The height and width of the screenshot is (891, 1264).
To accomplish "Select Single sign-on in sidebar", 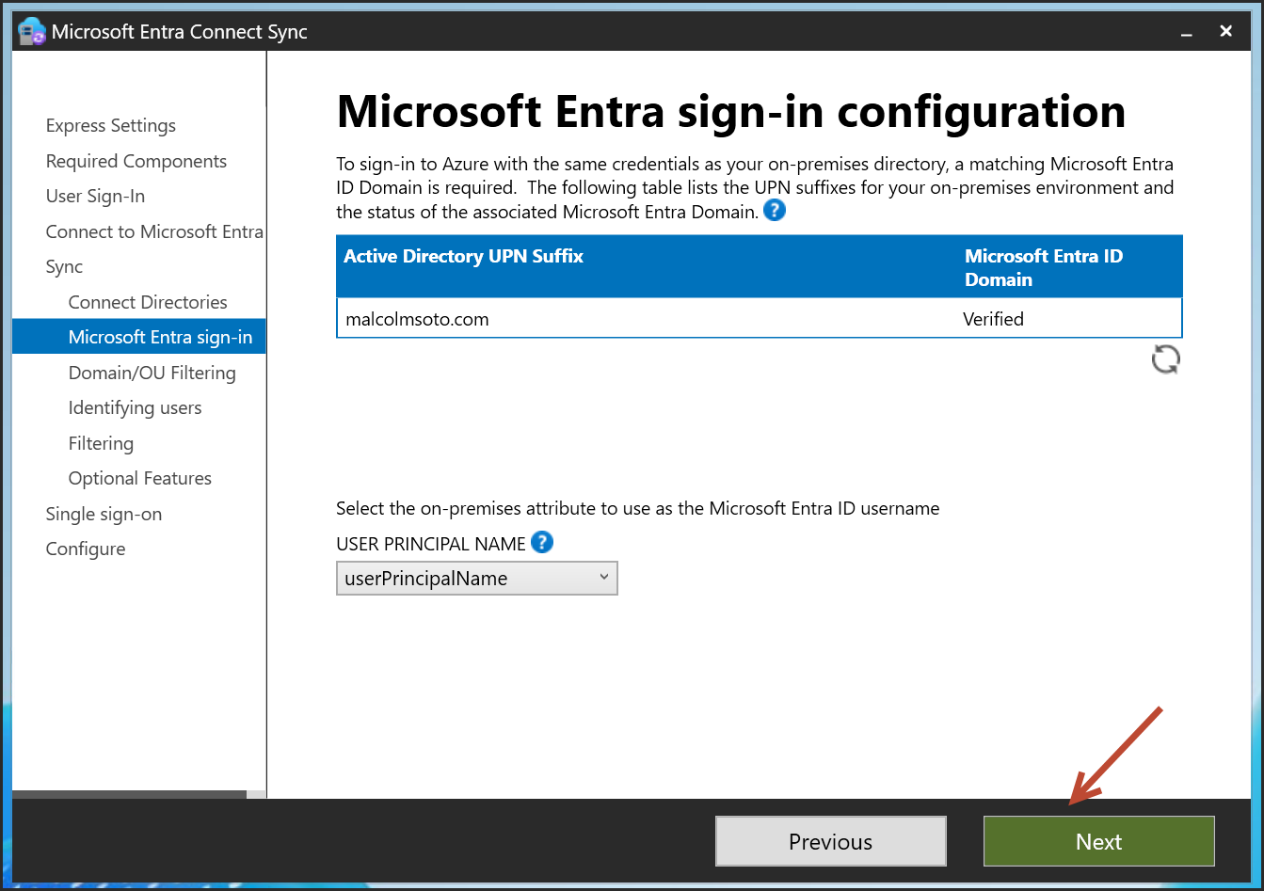I will click(x=104, y=515).
